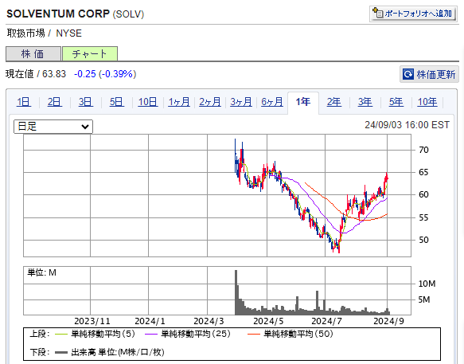
Task: Show the 1日 chart range
Action: [x=24, y=102]
